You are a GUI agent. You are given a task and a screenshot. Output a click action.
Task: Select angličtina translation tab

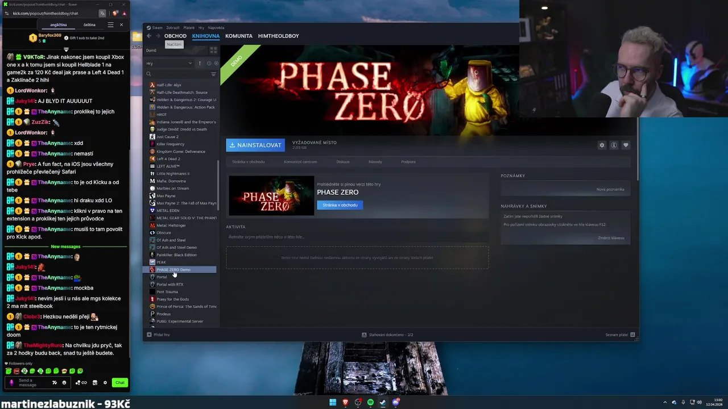click(59, 25)
